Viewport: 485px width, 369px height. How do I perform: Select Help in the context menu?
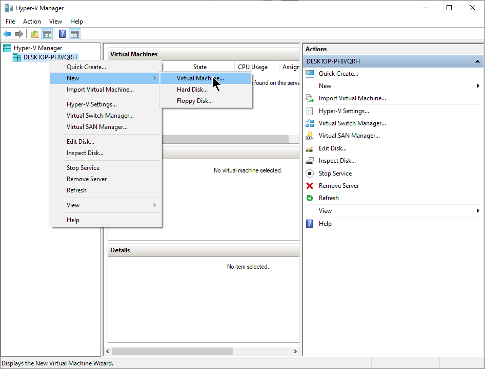click(x=106, y=220)
